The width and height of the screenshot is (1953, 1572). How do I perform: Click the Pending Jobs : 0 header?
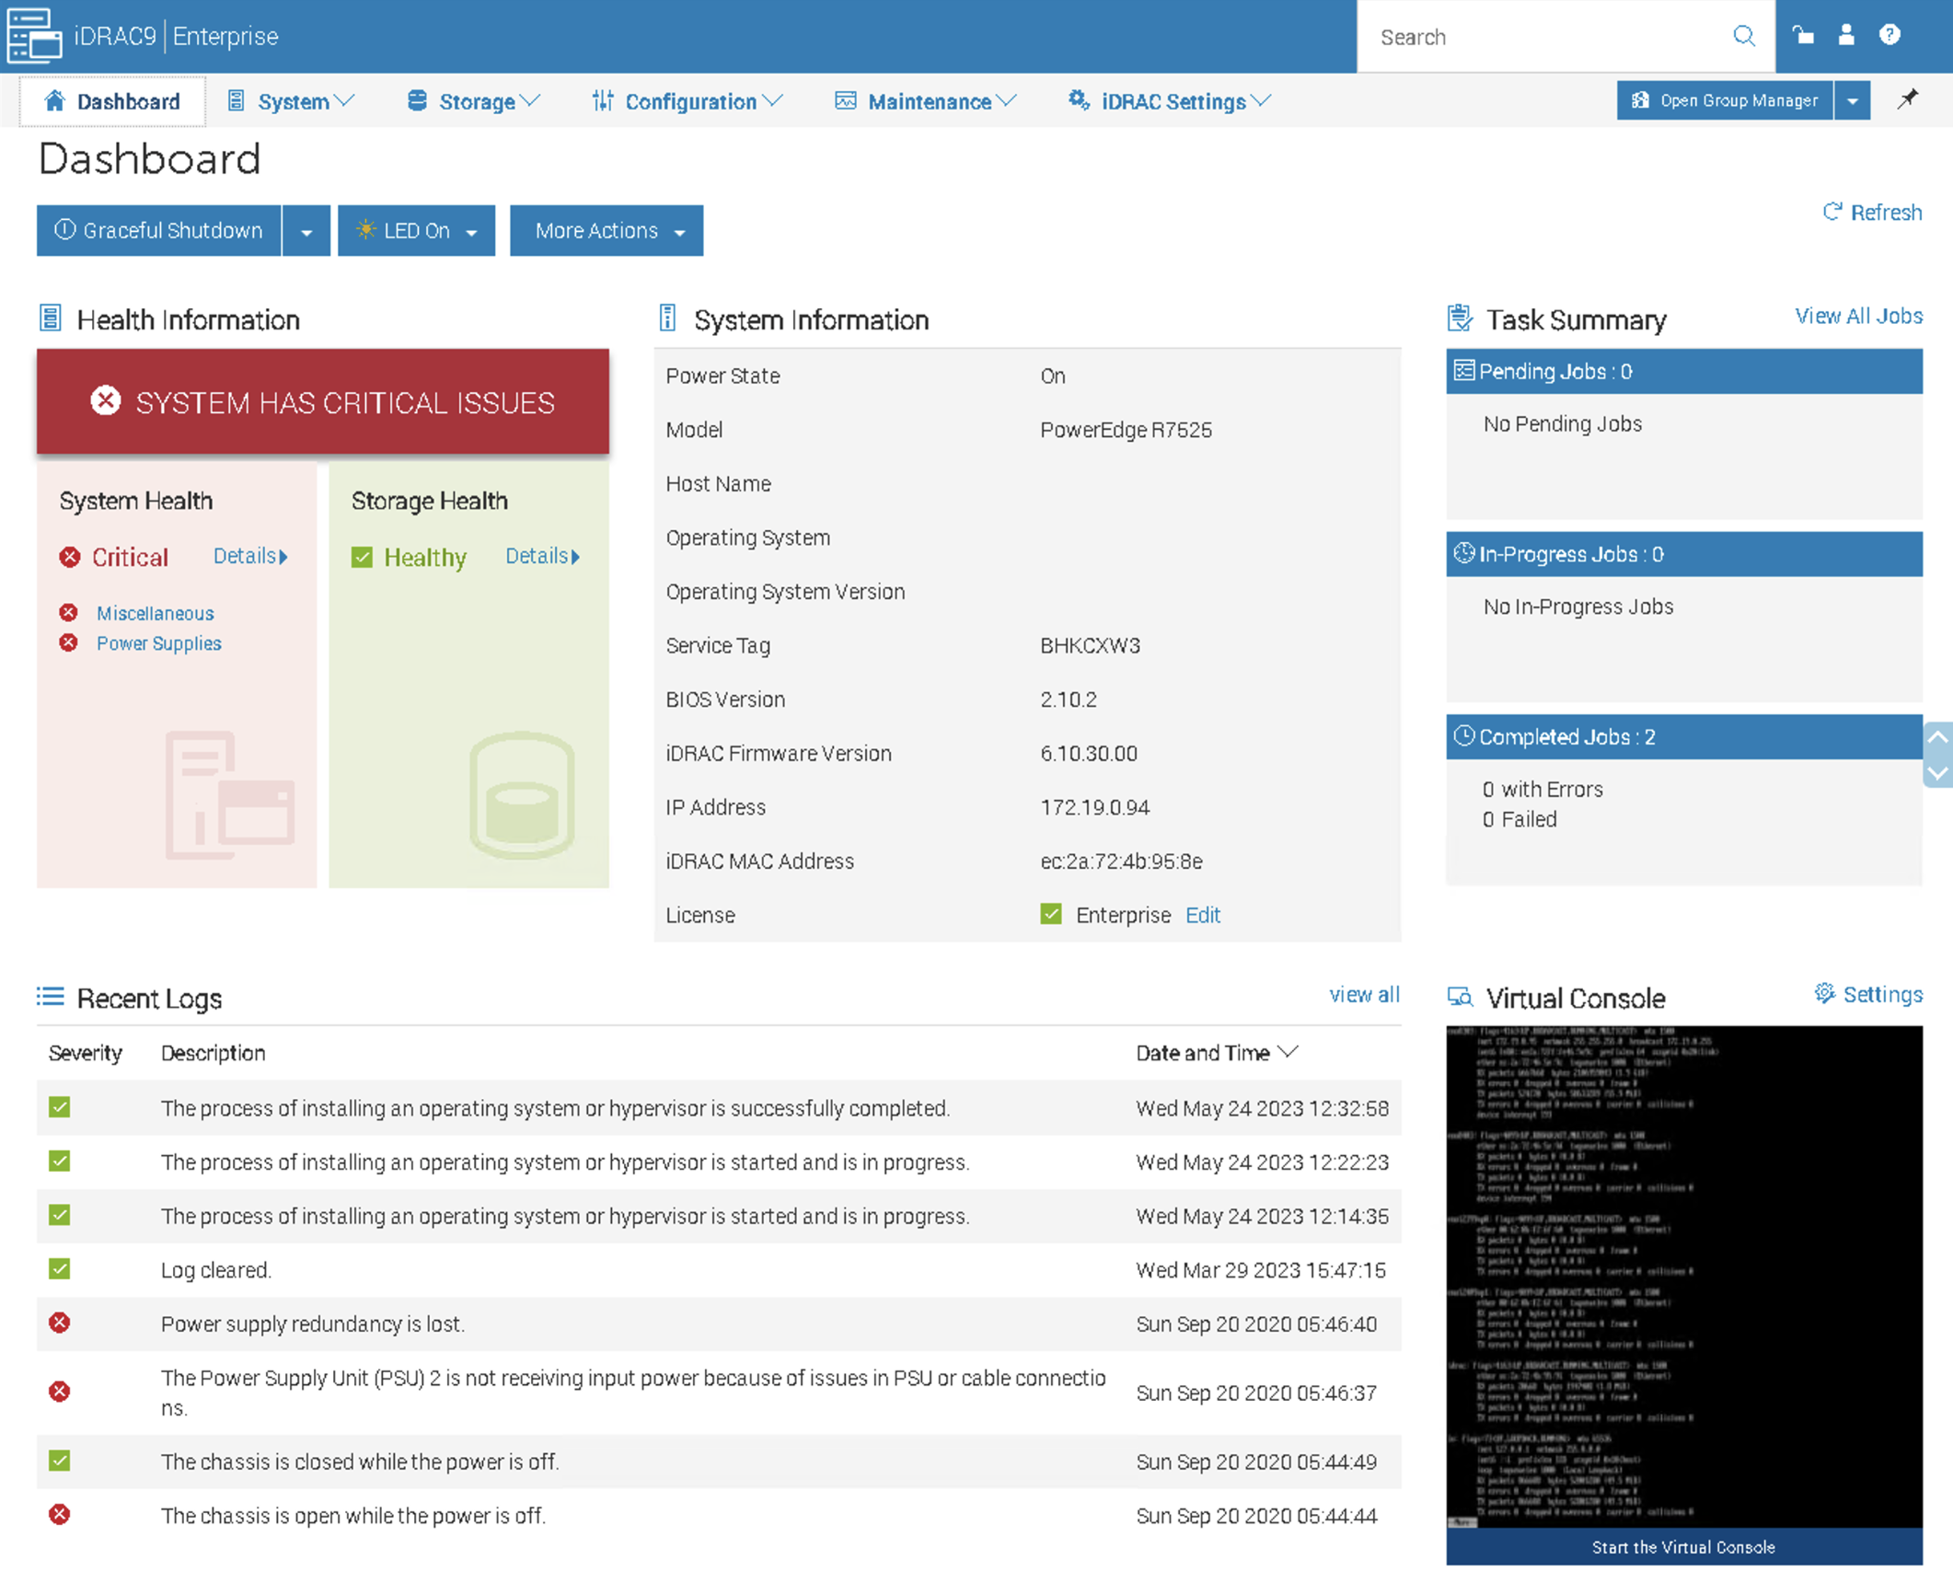click(x=1683, y=371)
